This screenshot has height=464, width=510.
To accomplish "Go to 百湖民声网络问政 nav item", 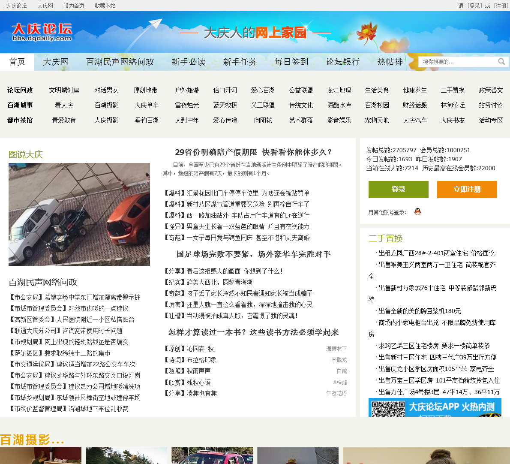I will tap(120, 62).
